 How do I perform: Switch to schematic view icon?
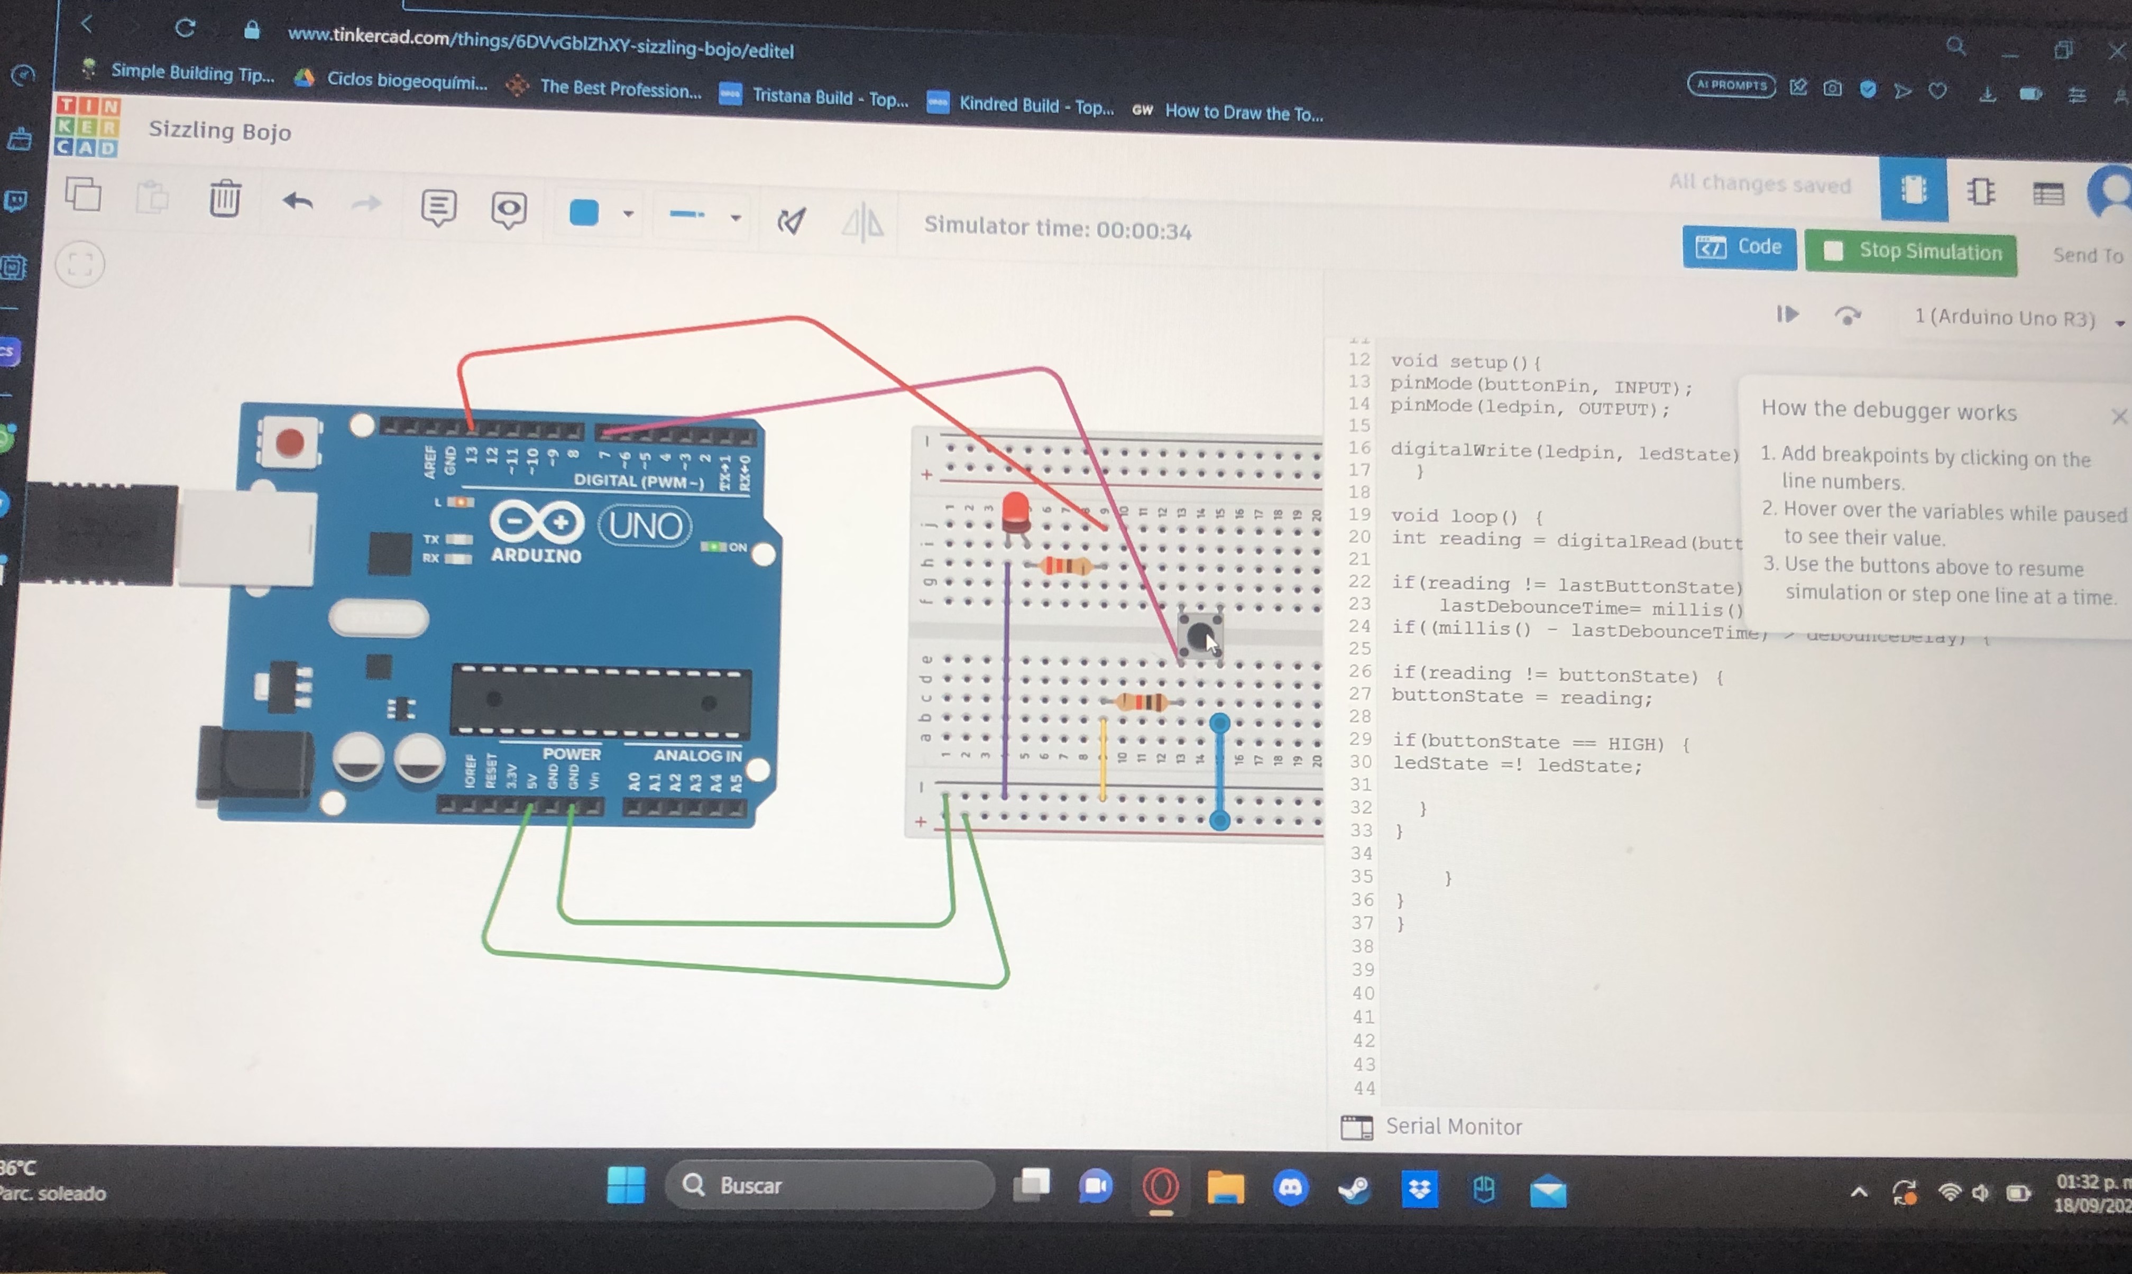1981,191
